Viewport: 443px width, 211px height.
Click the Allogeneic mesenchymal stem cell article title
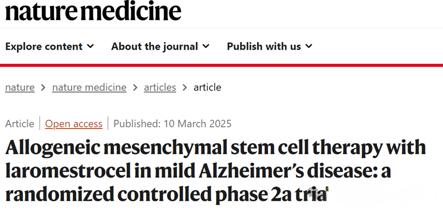[215, 172]
